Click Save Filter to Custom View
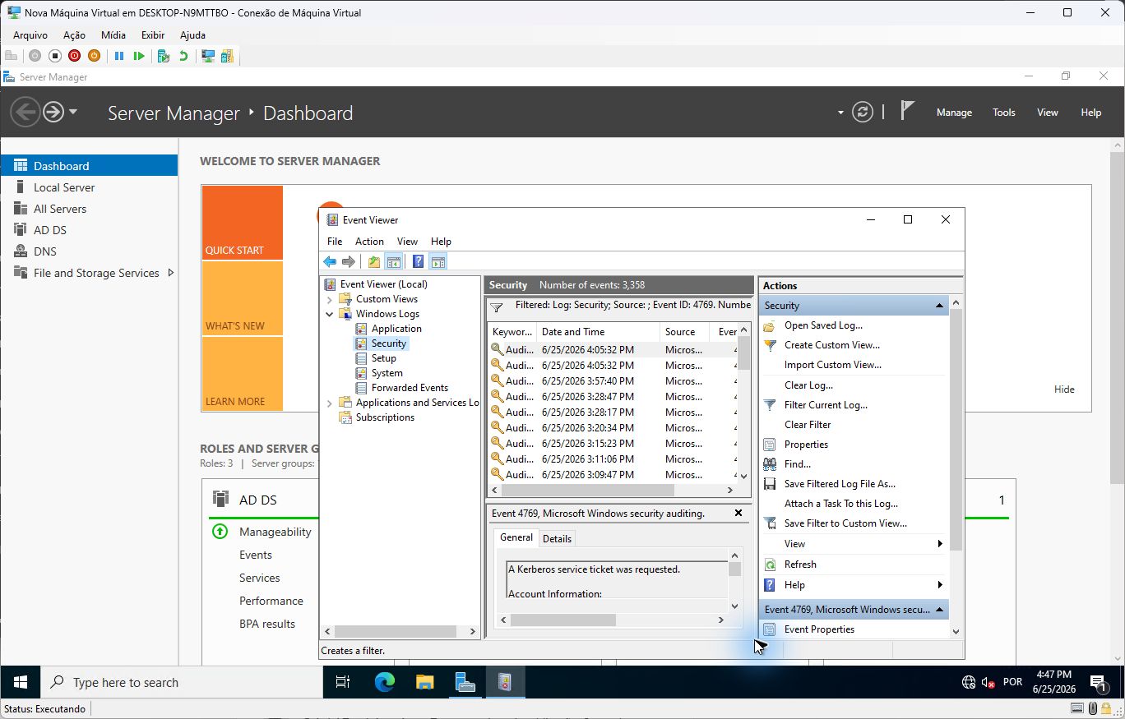1125x719 pixels. (845, 523)
